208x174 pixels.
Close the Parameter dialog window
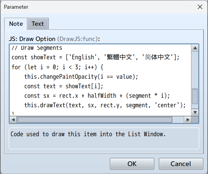click(x=200, y=7)
